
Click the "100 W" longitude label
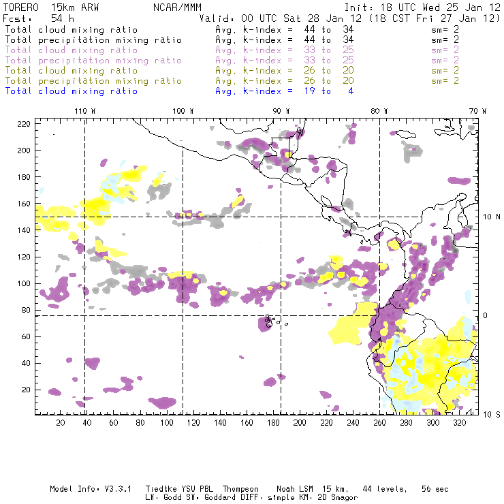point(183,111)
